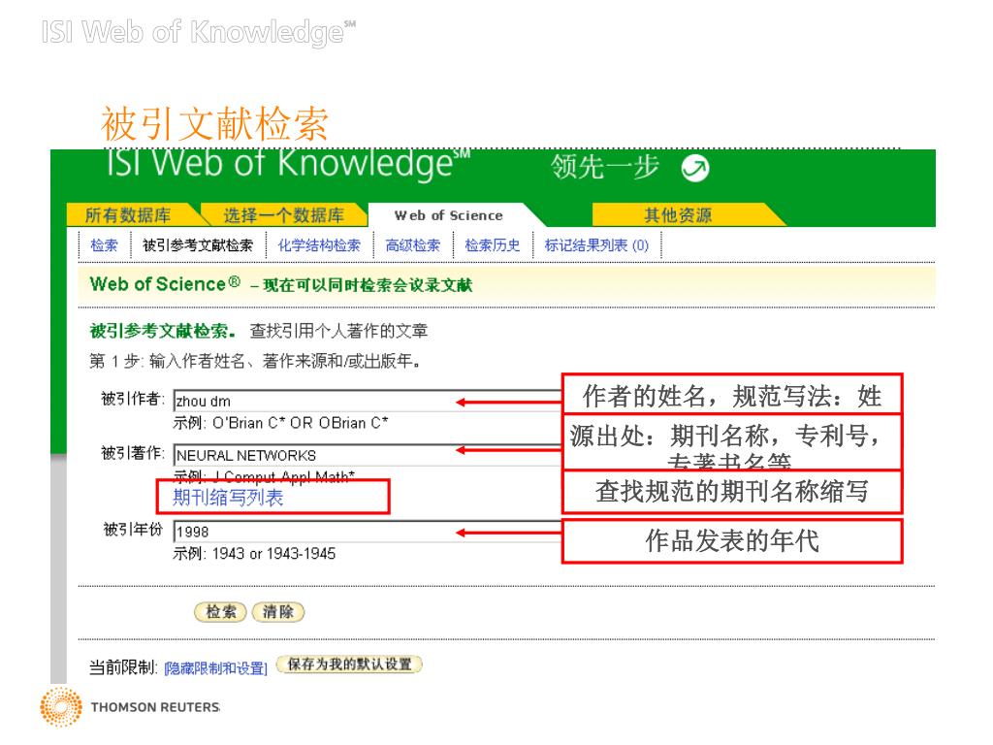
Task: Open 高级检索 advanced search
Action: [413, 245]
